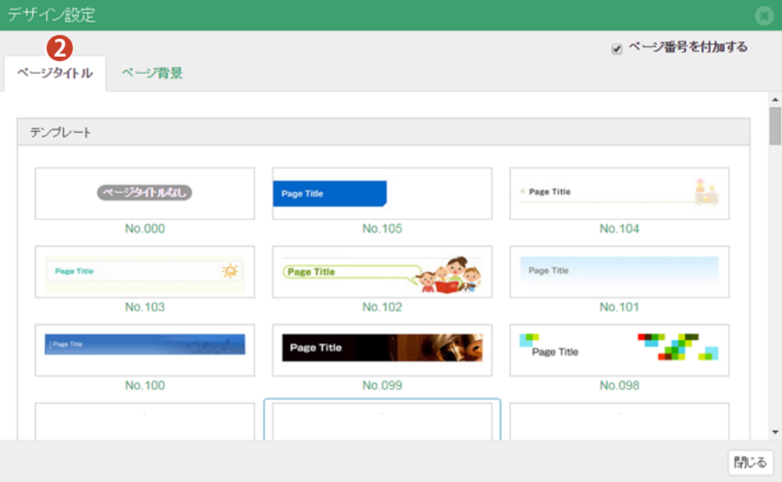Pick template No.104 with building blocks
The height and width of the screenshot is (482, 782).
[619, 193]
